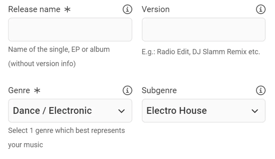This screenshot has width=275, height=159.
Task: Click inside the Release name text box
Action: (70, 29)
